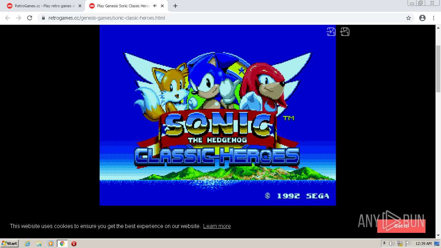This screenshot has width=441, height=248.
Task: Minimize the Chrome window
Action: 412,3
